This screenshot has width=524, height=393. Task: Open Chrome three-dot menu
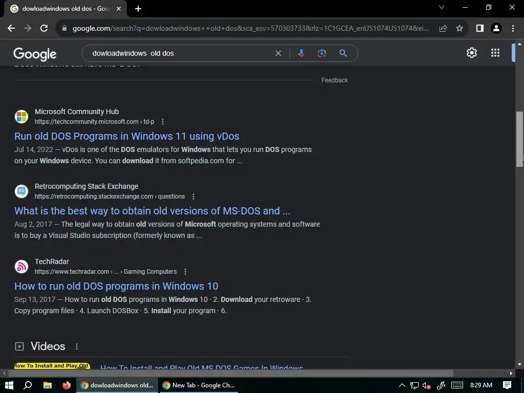pyautogui.click(x=513, y=28)
